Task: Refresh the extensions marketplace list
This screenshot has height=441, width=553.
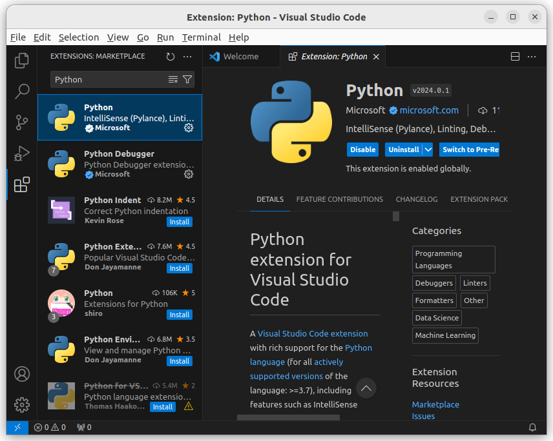Action: [171, 57]
